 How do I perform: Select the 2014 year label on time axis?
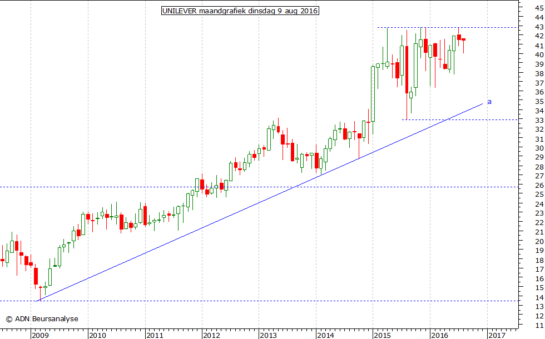[325, 335]
